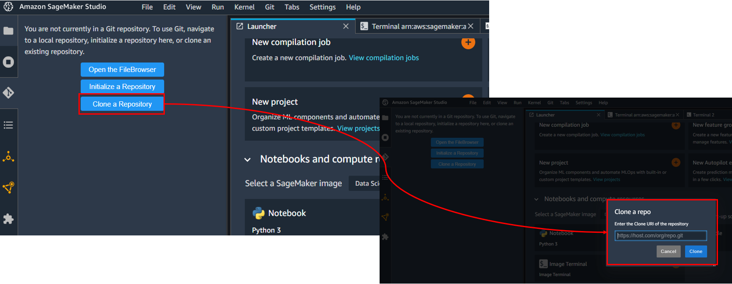Open the Data Sci image dropdown in the main window
This screenshot has width=732, height=284.
(x=365, y=183)
